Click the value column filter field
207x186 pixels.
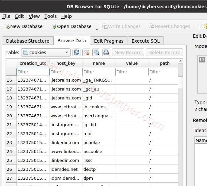(132, 72)
